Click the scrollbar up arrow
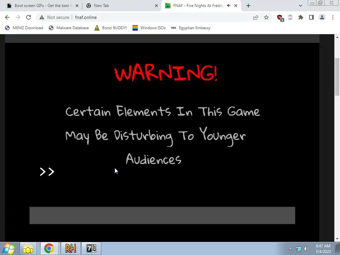 337,37
